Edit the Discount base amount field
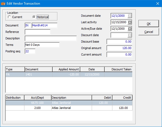 pyautogui.click(x=119, y=42)
